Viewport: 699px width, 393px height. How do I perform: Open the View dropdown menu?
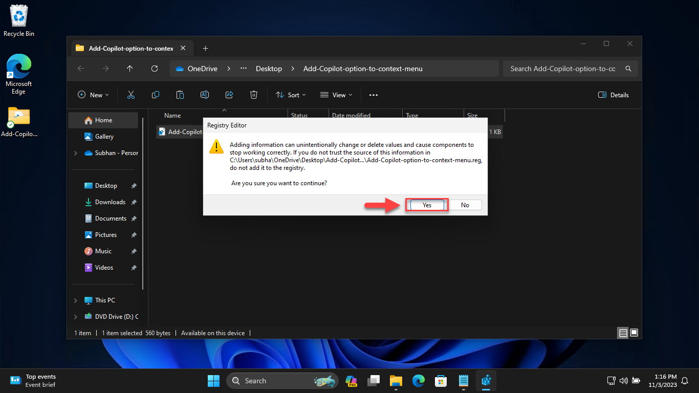(336, 95)
